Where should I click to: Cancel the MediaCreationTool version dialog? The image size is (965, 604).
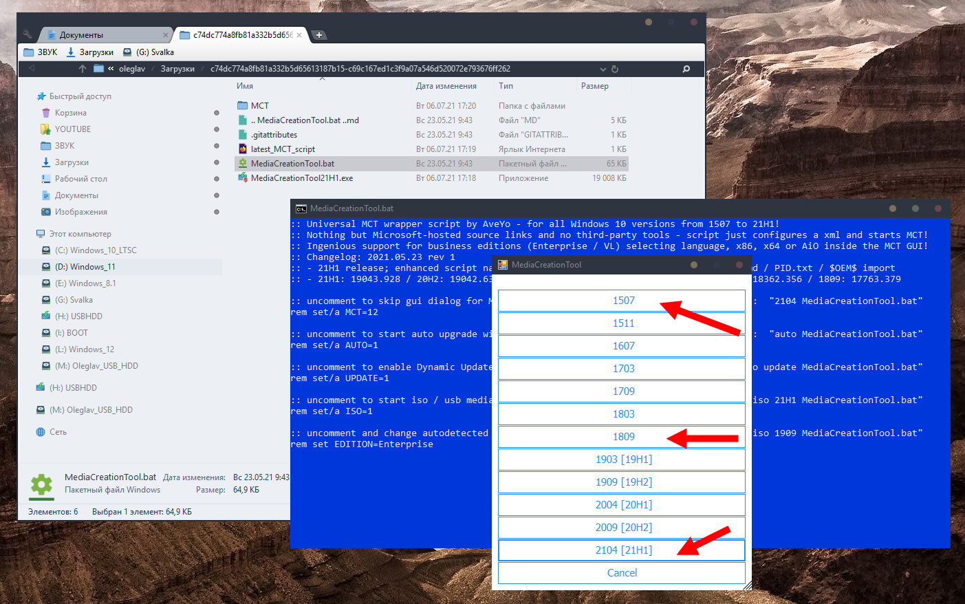pos(622,573)
